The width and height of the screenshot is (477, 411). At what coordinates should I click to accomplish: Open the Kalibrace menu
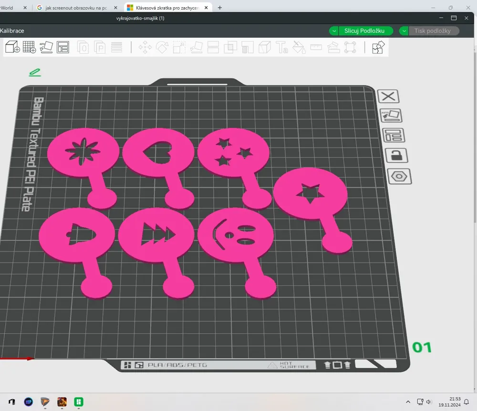click(12, 31)
